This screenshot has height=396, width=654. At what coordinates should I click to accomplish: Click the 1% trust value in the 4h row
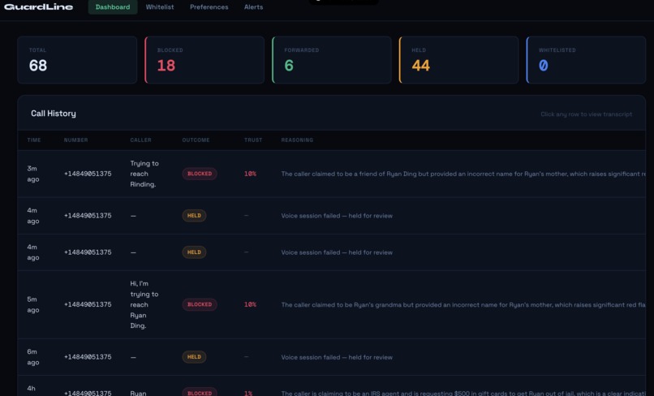tap(248, 393)
